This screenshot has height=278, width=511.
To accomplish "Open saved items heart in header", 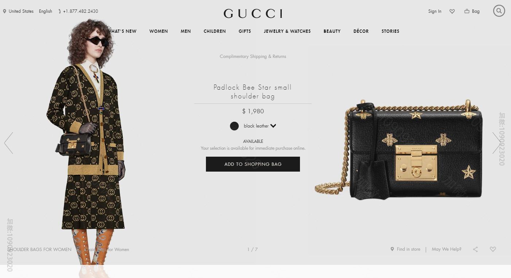I will click(x=452, y=11).
